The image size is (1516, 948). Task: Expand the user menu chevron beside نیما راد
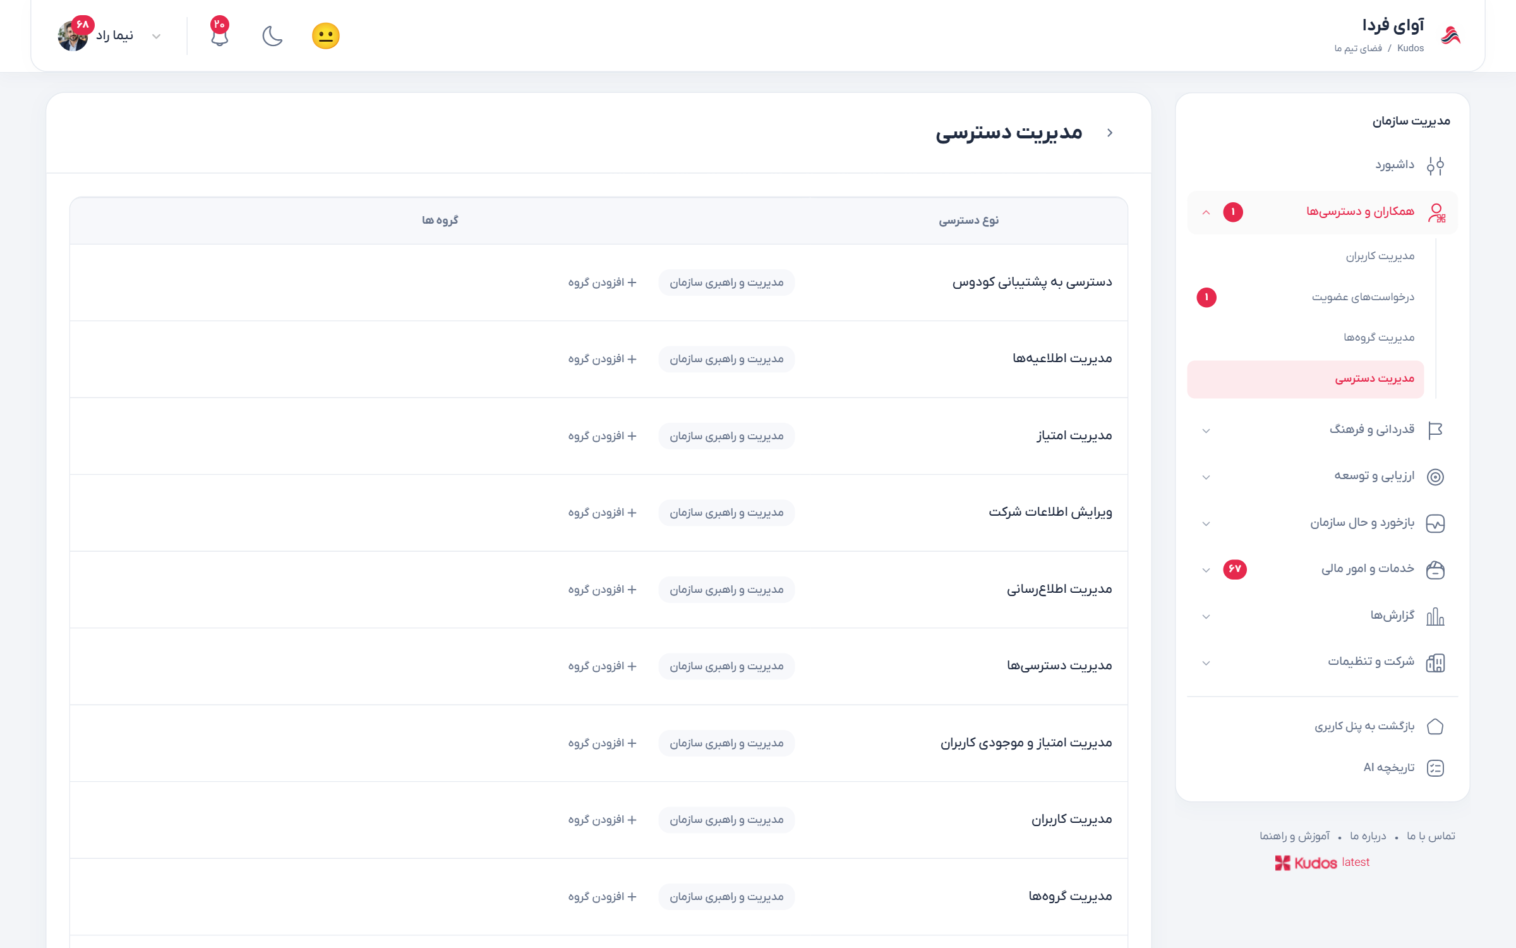pos(157,36)
